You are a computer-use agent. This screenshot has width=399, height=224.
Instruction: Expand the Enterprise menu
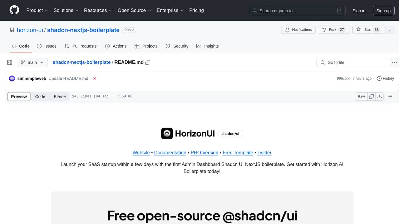(170, 10)
